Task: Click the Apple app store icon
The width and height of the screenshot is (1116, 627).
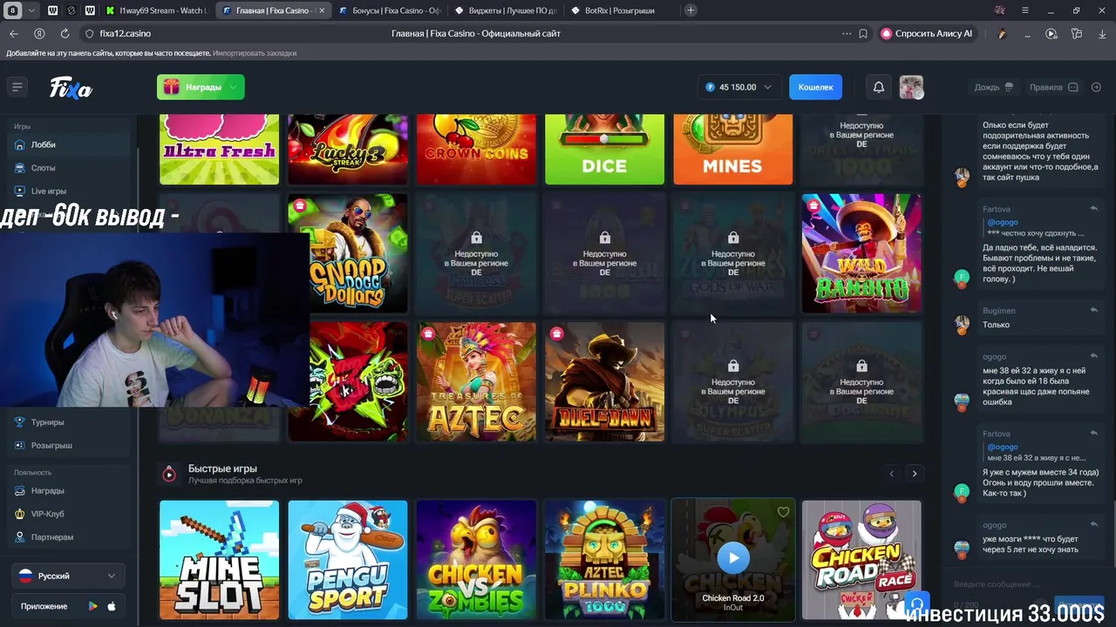Action: pyautogui.click(x=112, y=606)
